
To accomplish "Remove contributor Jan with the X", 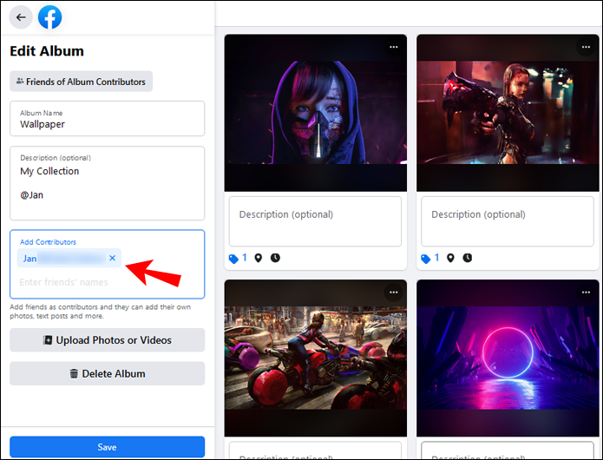I will [x=112, y=258].
